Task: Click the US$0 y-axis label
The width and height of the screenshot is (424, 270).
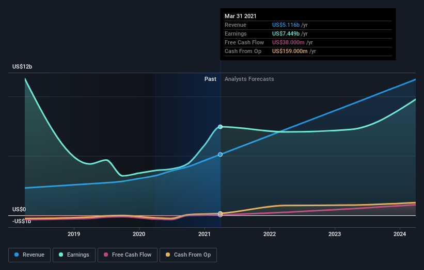Action: [19, 209]
